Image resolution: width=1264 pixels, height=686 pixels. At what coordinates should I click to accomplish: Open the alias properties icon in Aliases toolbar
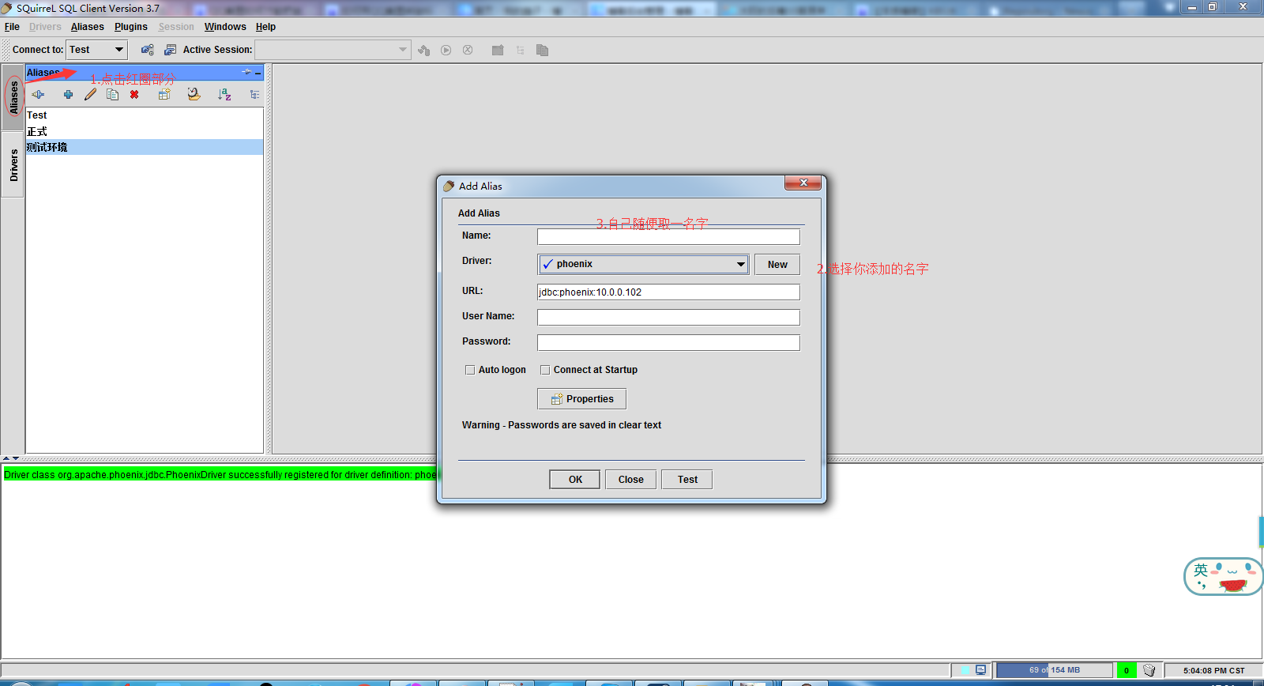point(164,95)
